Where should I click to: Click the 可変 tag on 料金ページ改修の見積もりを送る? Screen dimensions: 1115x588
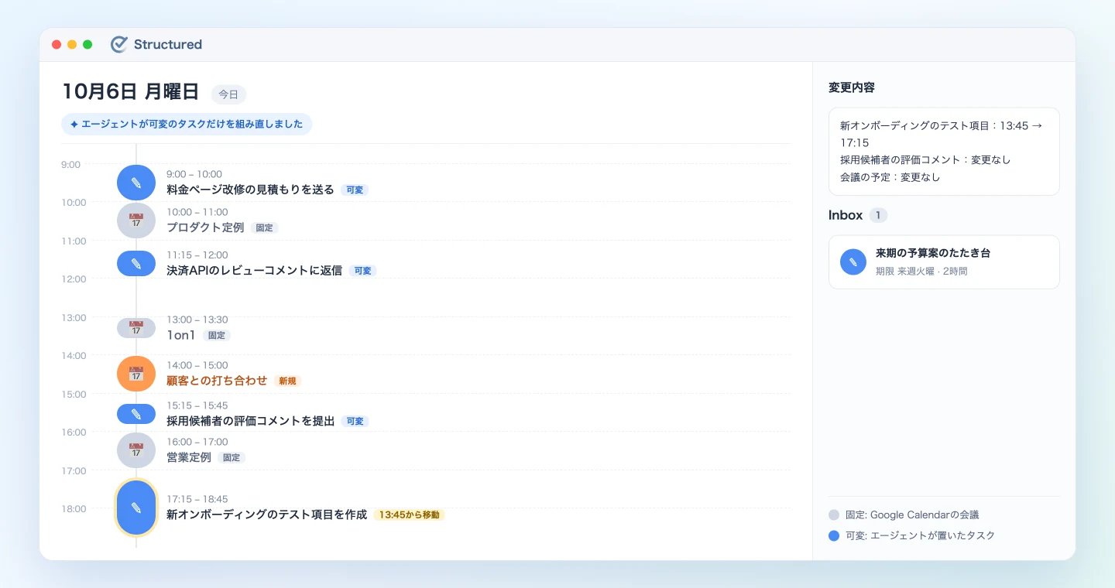coord(355,190)
